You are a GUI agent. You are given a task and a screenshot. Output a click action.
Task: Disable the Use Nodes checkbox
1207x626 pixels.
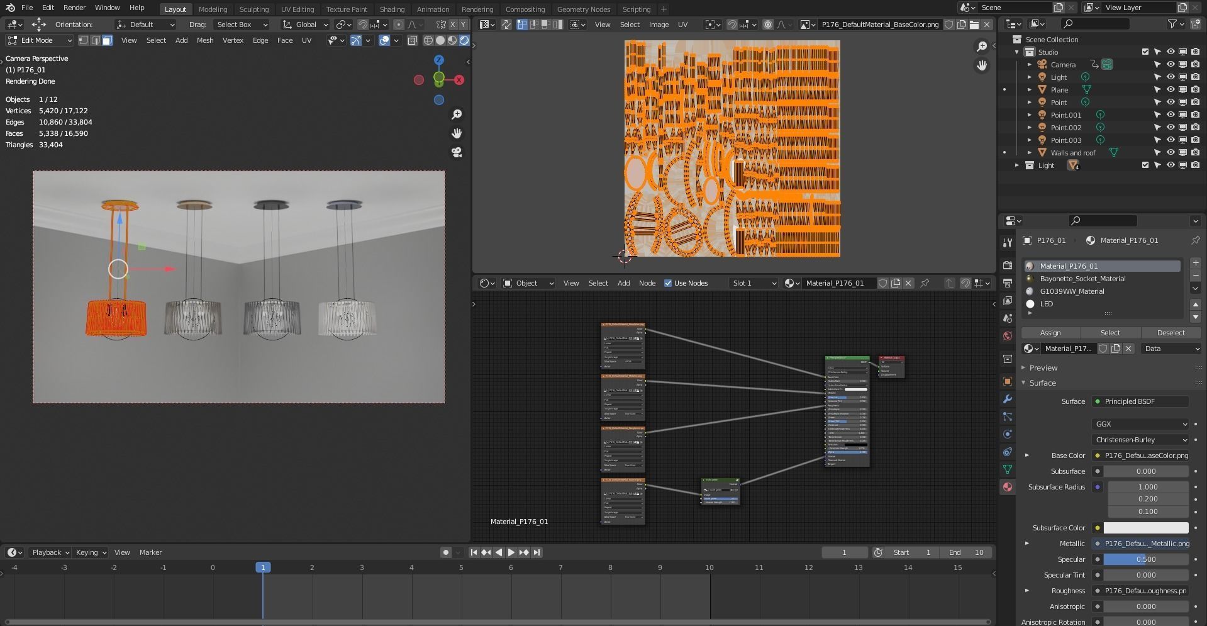[668, 283]
